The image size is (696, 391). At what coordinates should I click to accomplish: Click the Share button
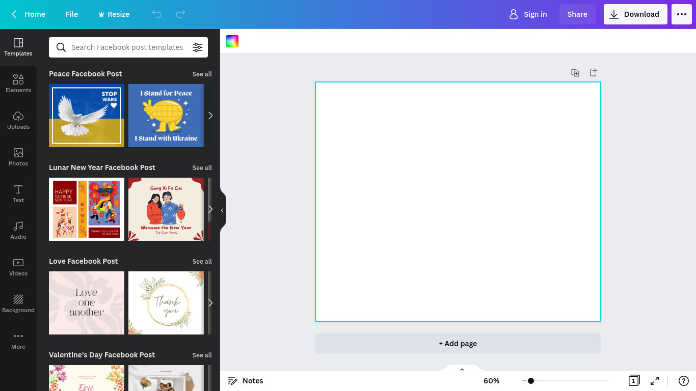pos(577,14)
